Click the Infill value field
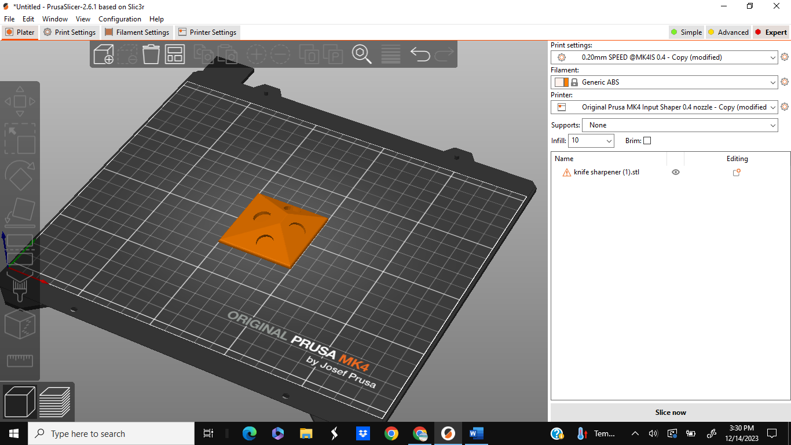This screenshot has height=445, width=791. (587, 141)
